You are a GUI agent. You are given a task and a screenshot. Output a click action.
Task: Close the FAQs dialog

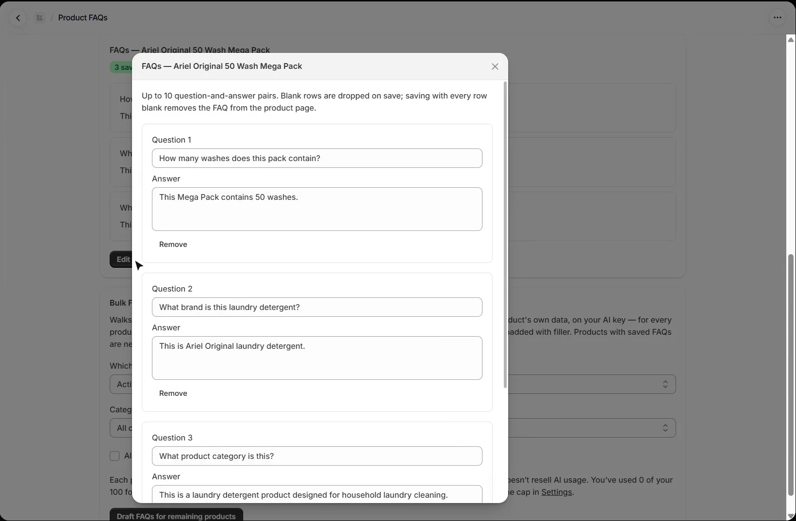[x=495, y=66]
